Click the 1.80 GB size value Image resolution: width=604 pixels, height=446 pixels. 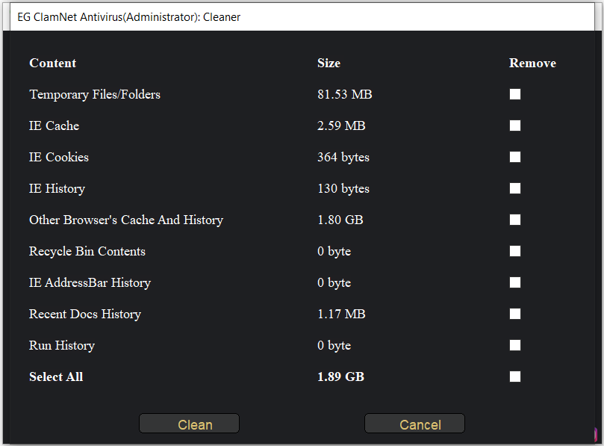point(340,220)
